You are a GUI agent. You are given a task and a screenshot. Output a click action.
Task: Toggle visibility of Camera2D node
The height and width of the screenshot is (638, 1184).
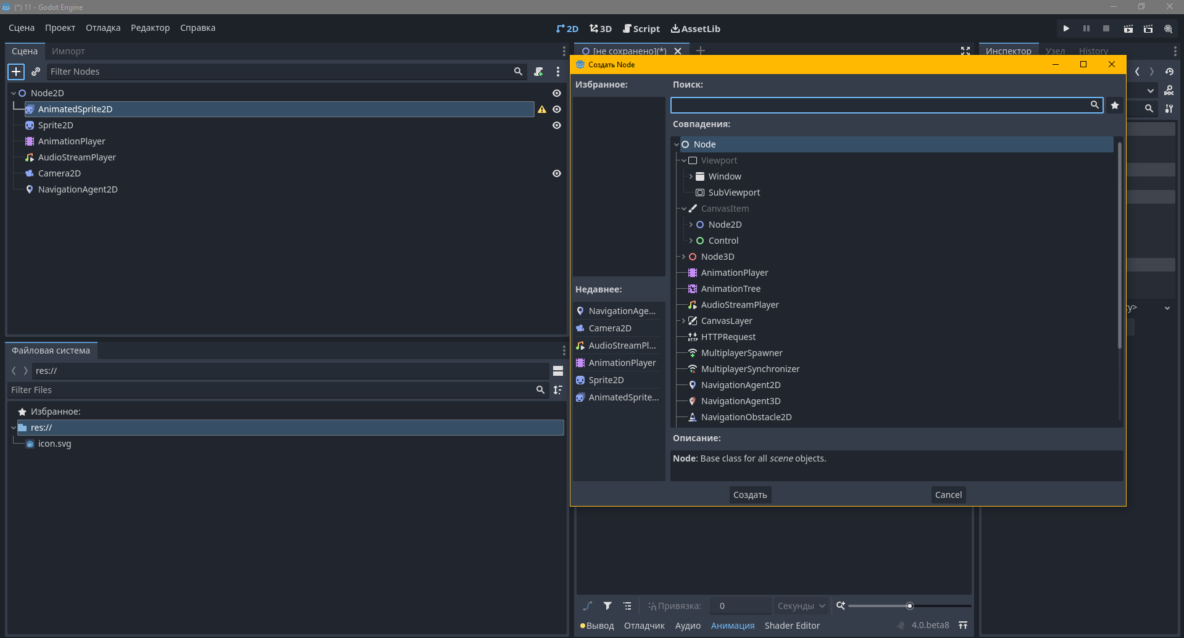click(557, 173)
